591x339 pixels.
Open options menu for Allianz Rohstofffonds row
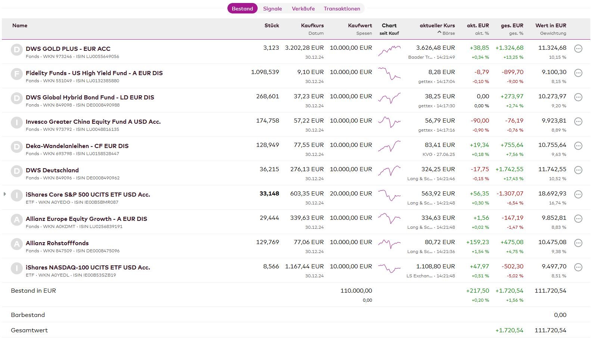click(x=578, y=243)
